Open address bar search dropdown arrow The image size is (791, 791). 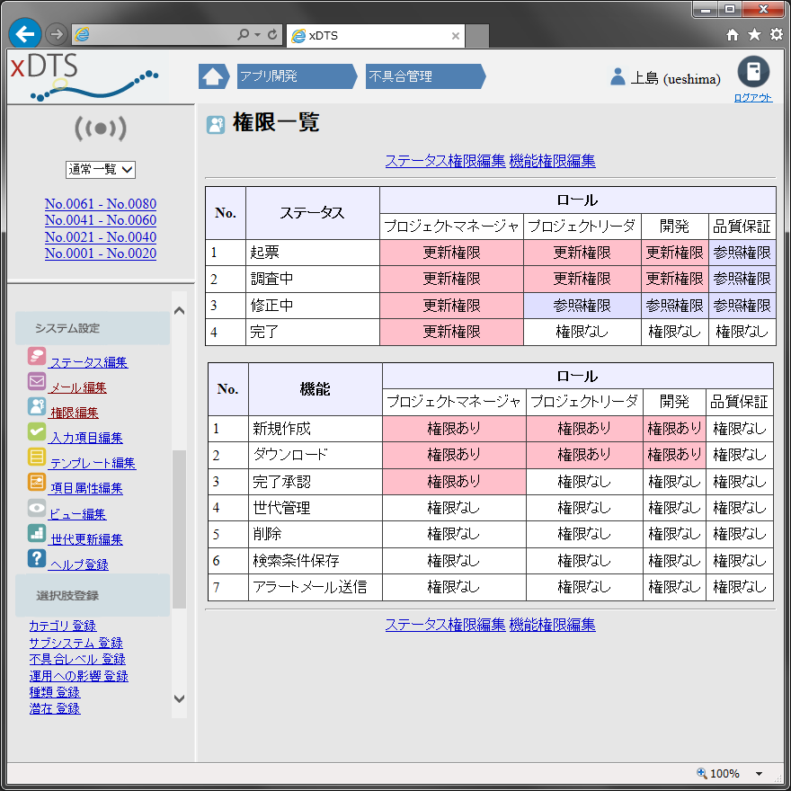(257, 35)
